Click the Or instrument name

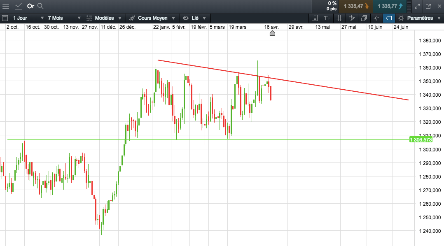click(x=30, y=6)
